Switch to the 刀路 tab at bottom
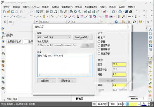Viewport: 154px width, 107px height. pyautogui.click(x=9, y=99)
